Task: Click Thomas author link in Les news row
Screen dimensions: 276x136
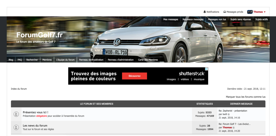Action: (227, 127)
